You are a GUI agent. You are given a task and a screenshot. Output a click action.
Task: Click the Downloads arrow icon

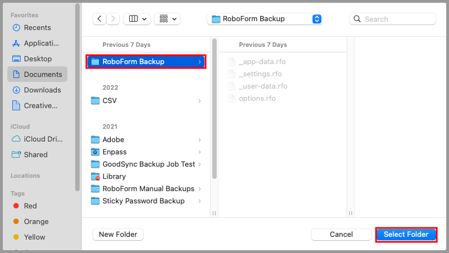pyautogui.click(x=16, y=90)
